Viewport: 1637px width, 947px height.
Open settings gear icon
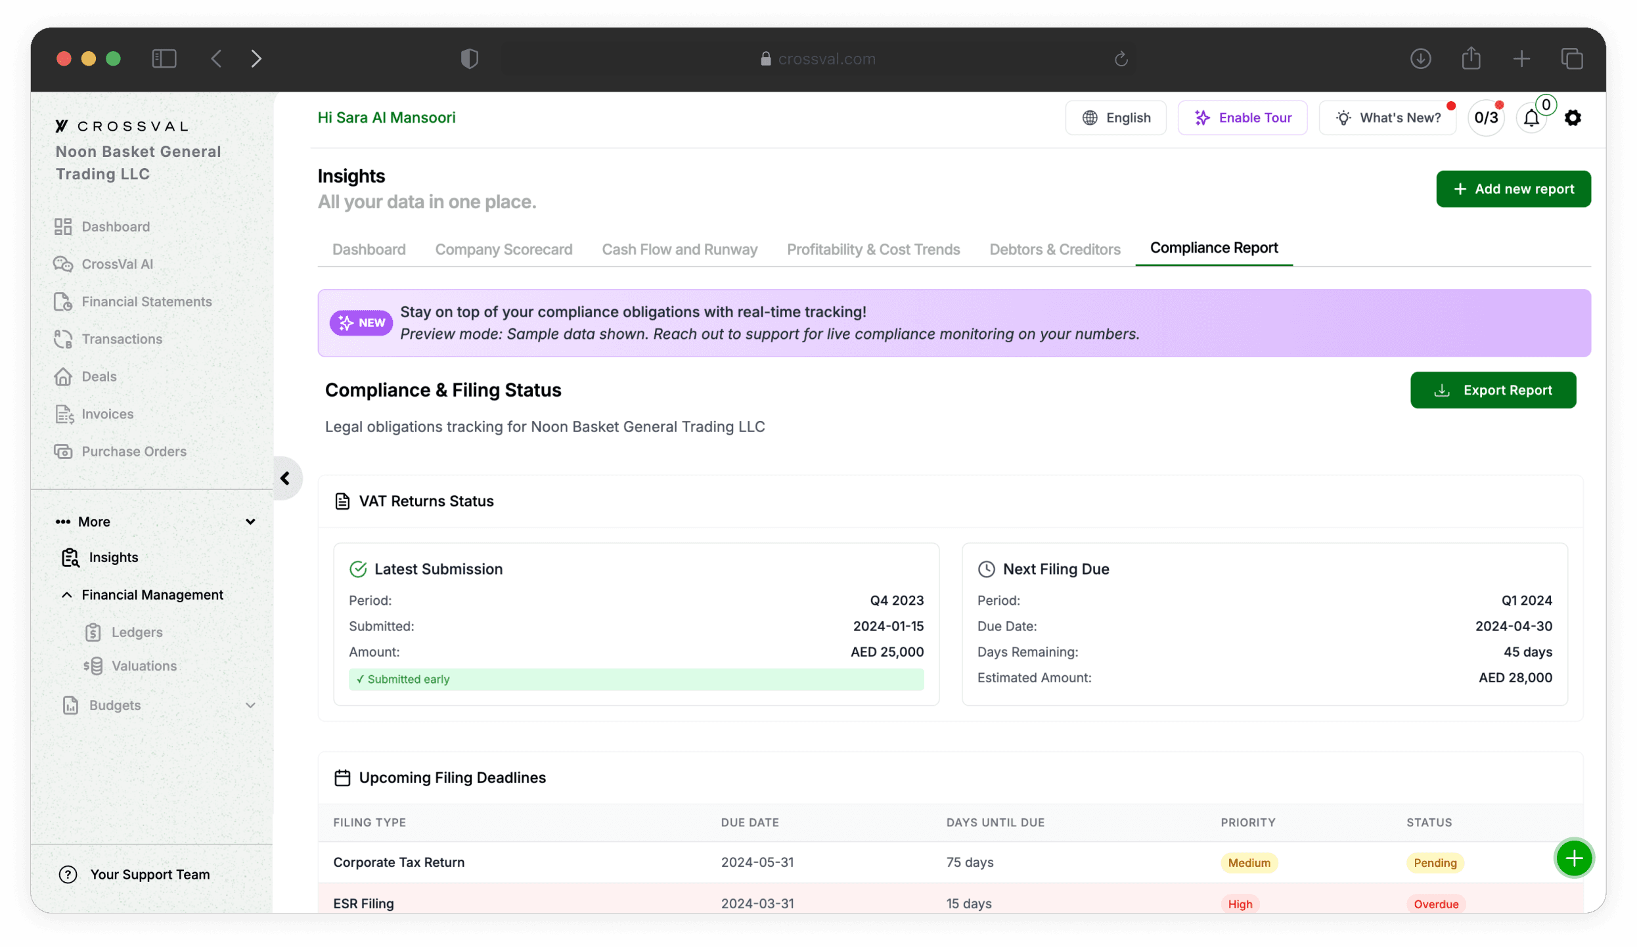click(x=1572, y=118)
